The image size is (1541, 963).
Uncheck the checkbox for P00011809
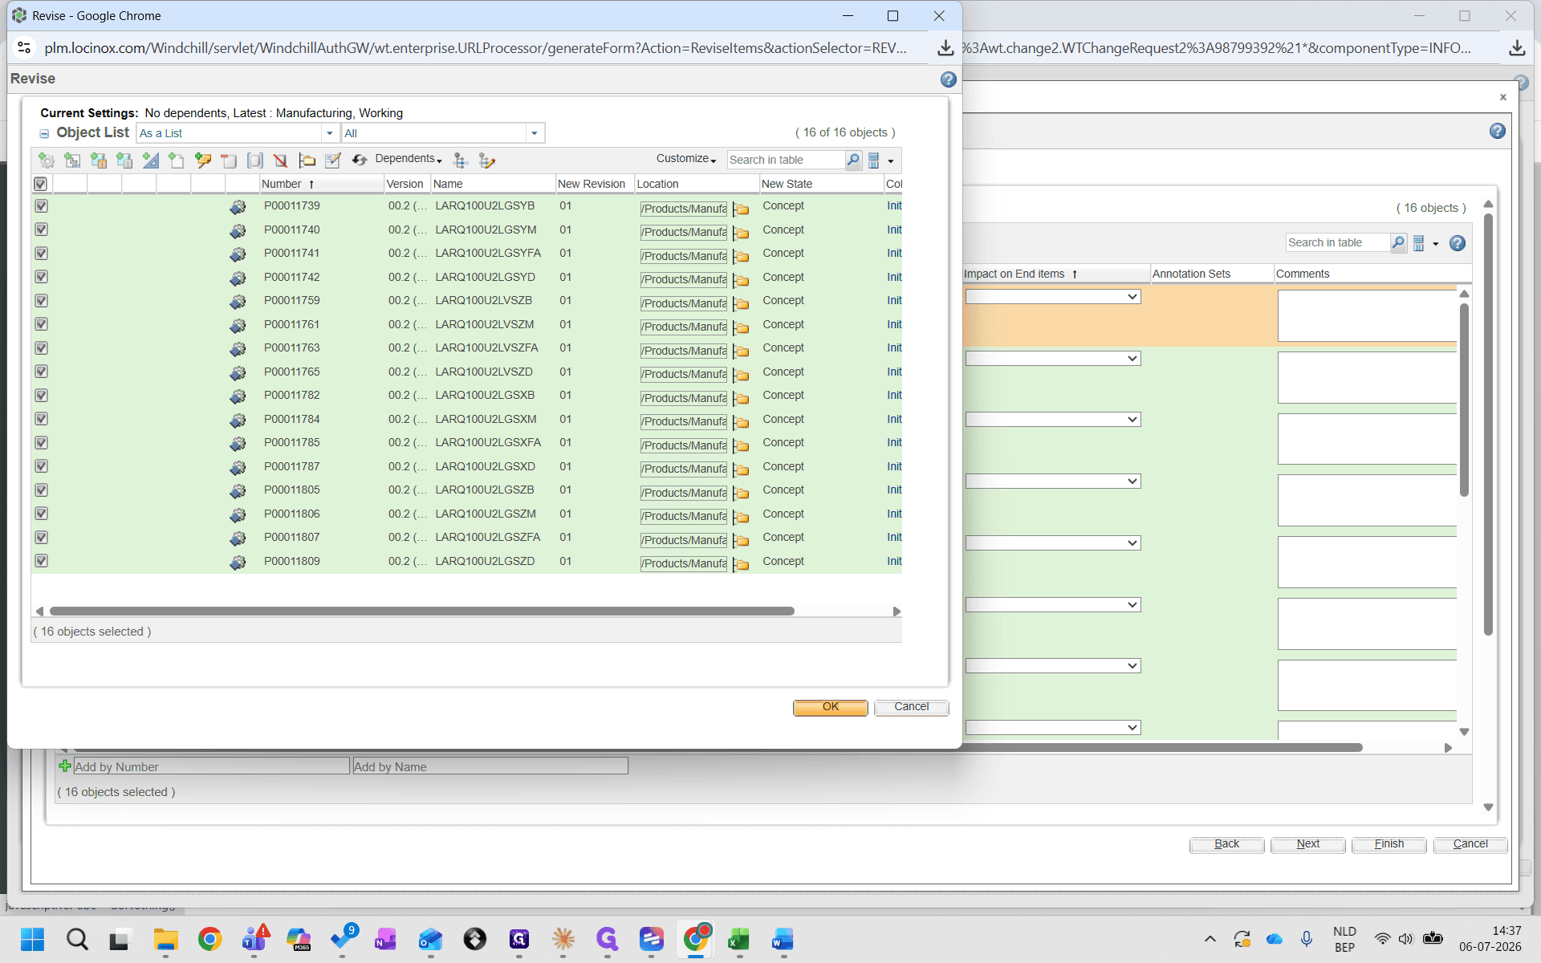[42, 561]
